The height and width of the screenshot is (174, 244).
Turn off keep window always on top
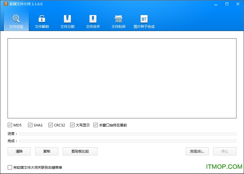click(96, 125)
